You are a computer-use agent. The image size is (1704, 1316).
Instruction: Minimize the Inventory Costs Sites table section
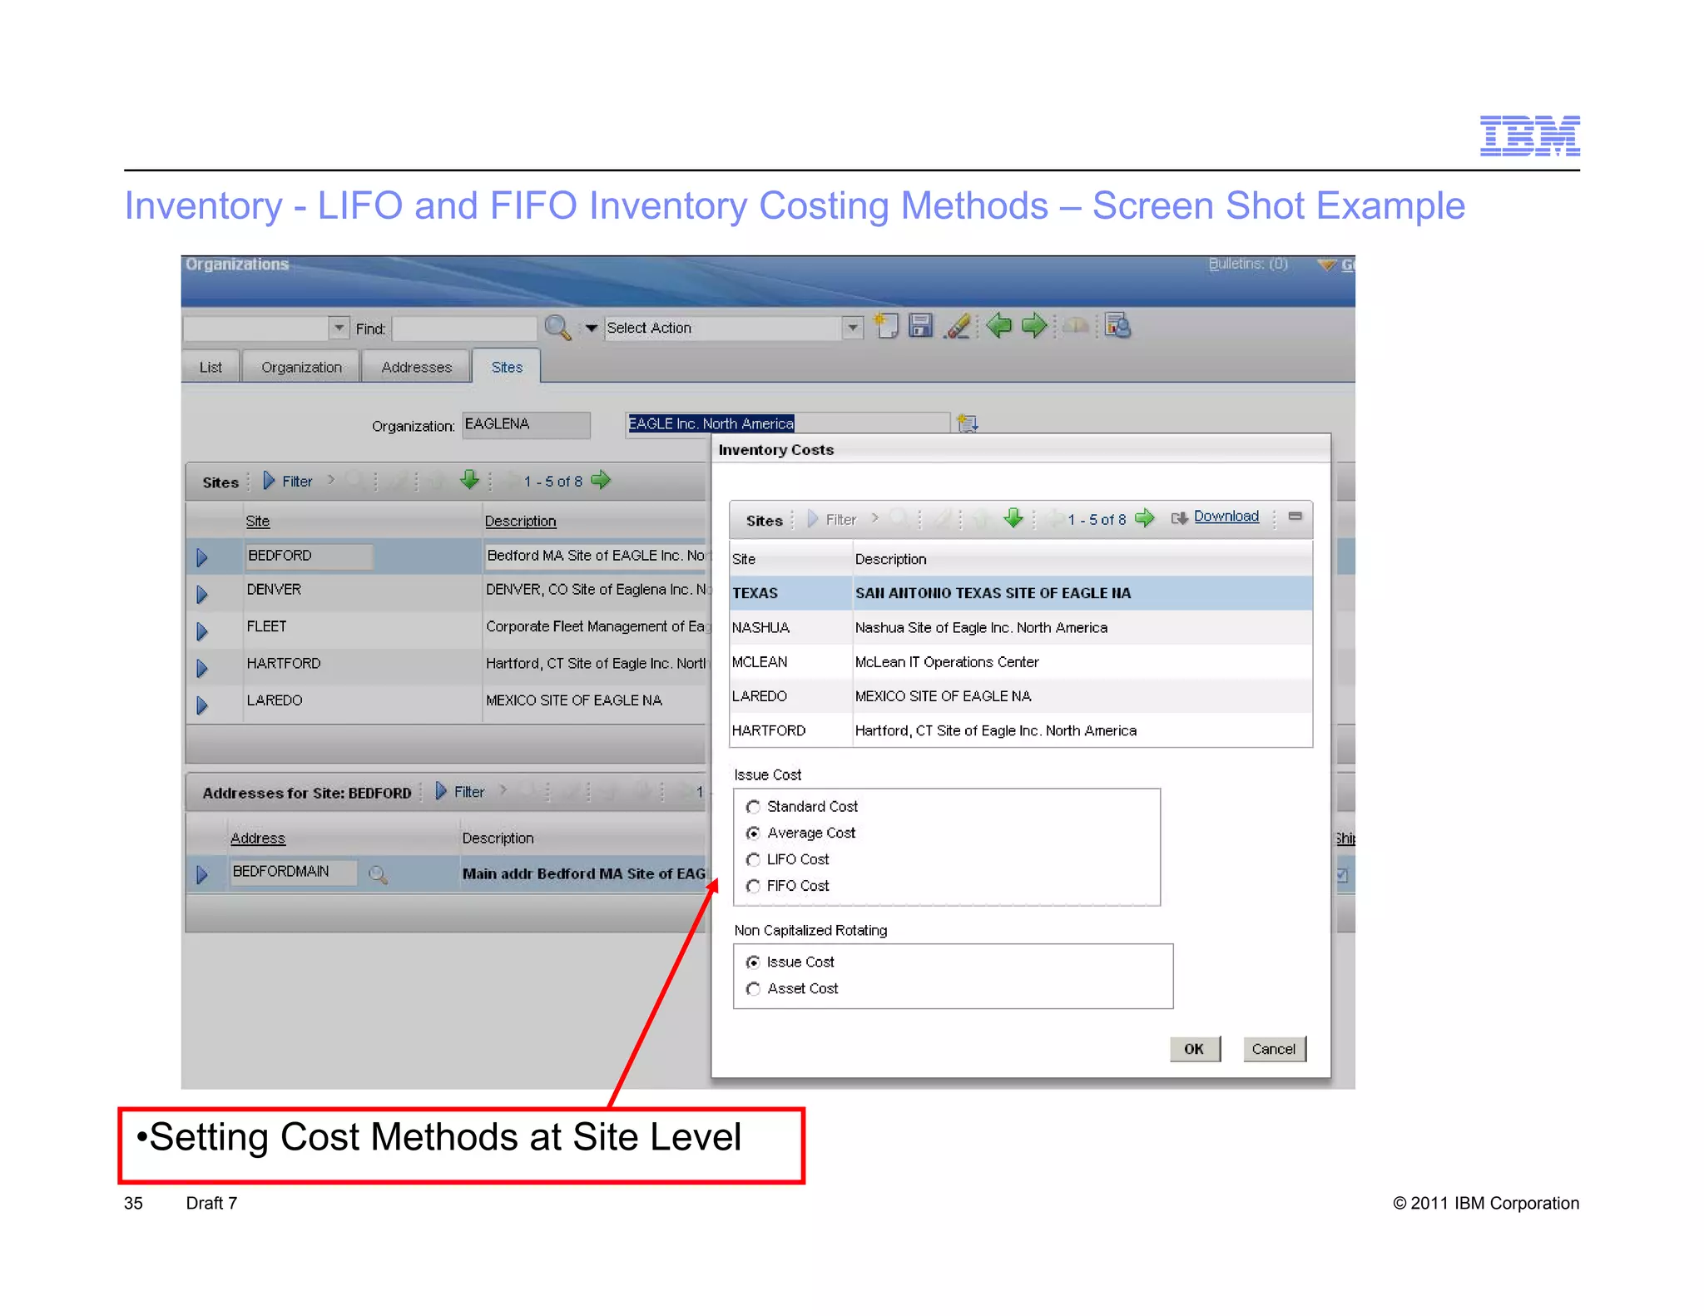coord(1295,517)
